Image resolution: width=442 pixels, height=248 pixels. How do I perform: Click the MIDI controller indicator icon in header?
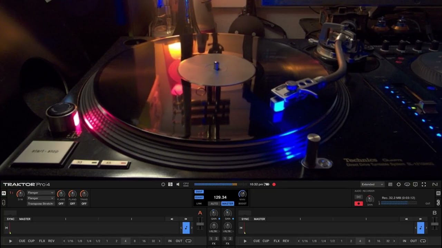click(x=163, y=184)
